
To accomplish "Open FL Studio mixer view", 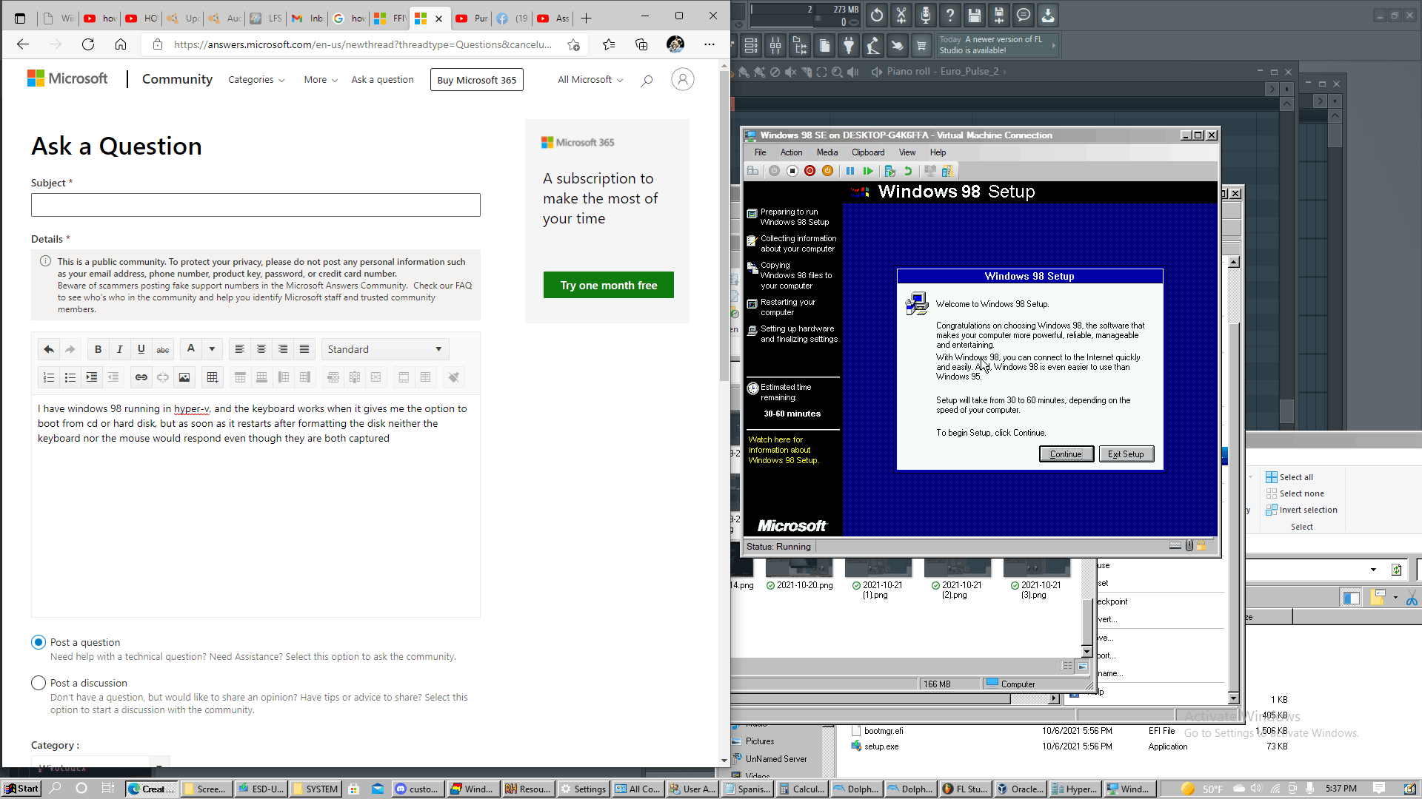I will pos(775,46).
